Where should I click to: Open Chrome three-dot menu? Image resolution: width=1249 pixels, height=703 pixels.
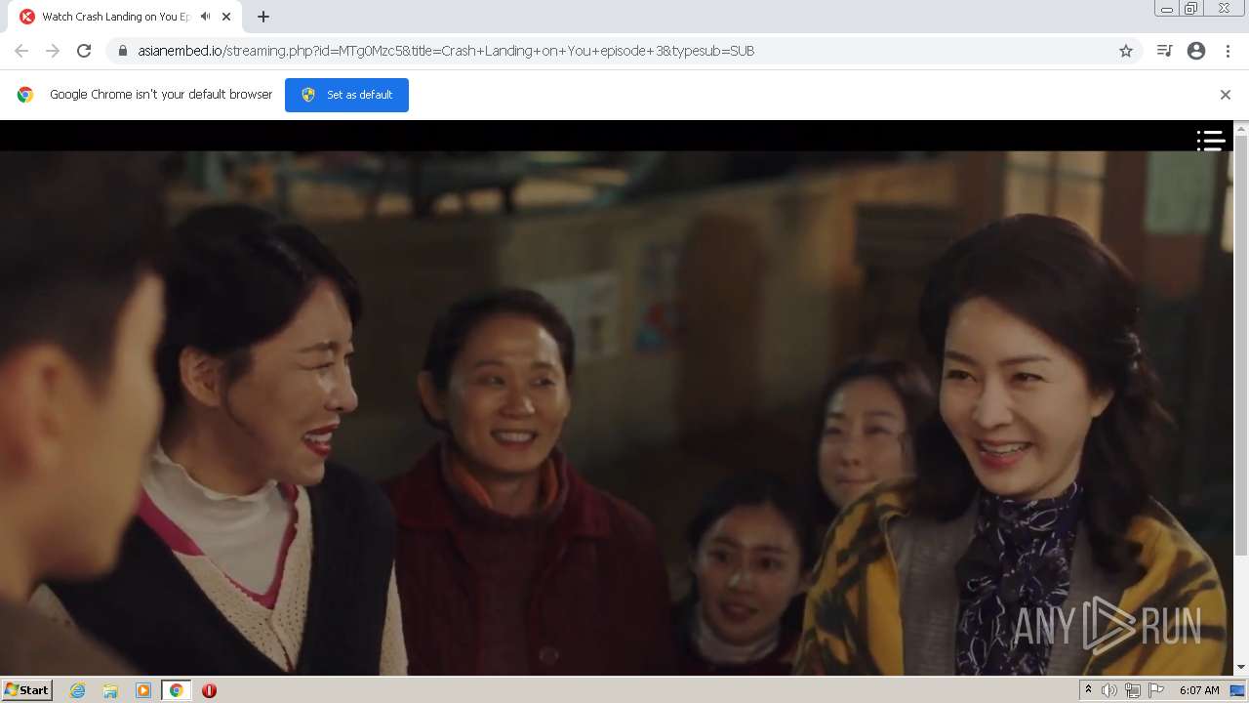[1228, 51]
